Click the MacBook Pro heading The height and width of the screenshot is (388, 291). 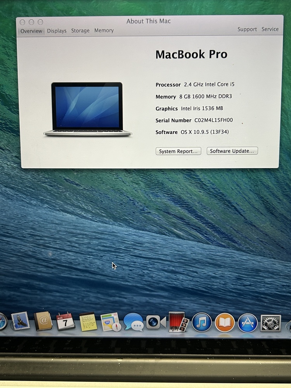click(191, 54)
